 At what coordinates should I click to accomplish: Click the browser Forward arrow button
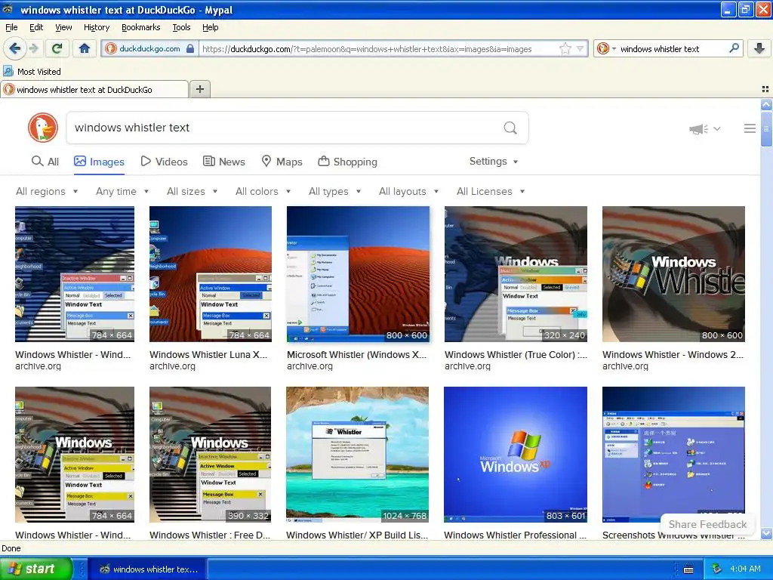34,48
